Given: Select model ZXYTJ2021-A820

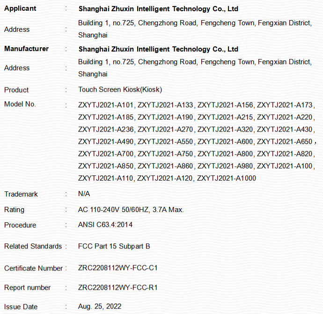Looking at the screenshot, I should (285, 154).
